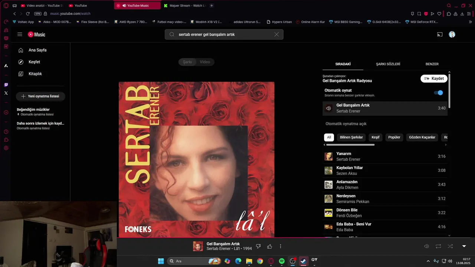Select the Keşif filter chip
Screen dimensions: 475x267
tap(376, 137)
